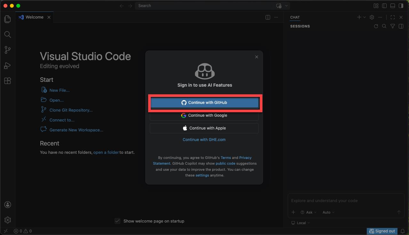Toggle the bottom panel layout button
Screen dimensions: 409x235
tap(393, 6)
